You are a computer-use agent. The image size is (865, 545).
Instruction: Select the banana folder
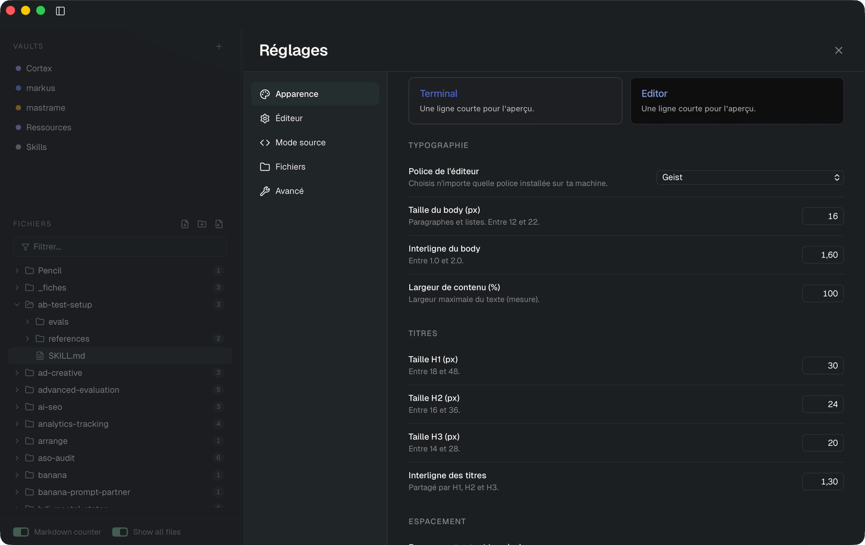(x=120, y=475)
